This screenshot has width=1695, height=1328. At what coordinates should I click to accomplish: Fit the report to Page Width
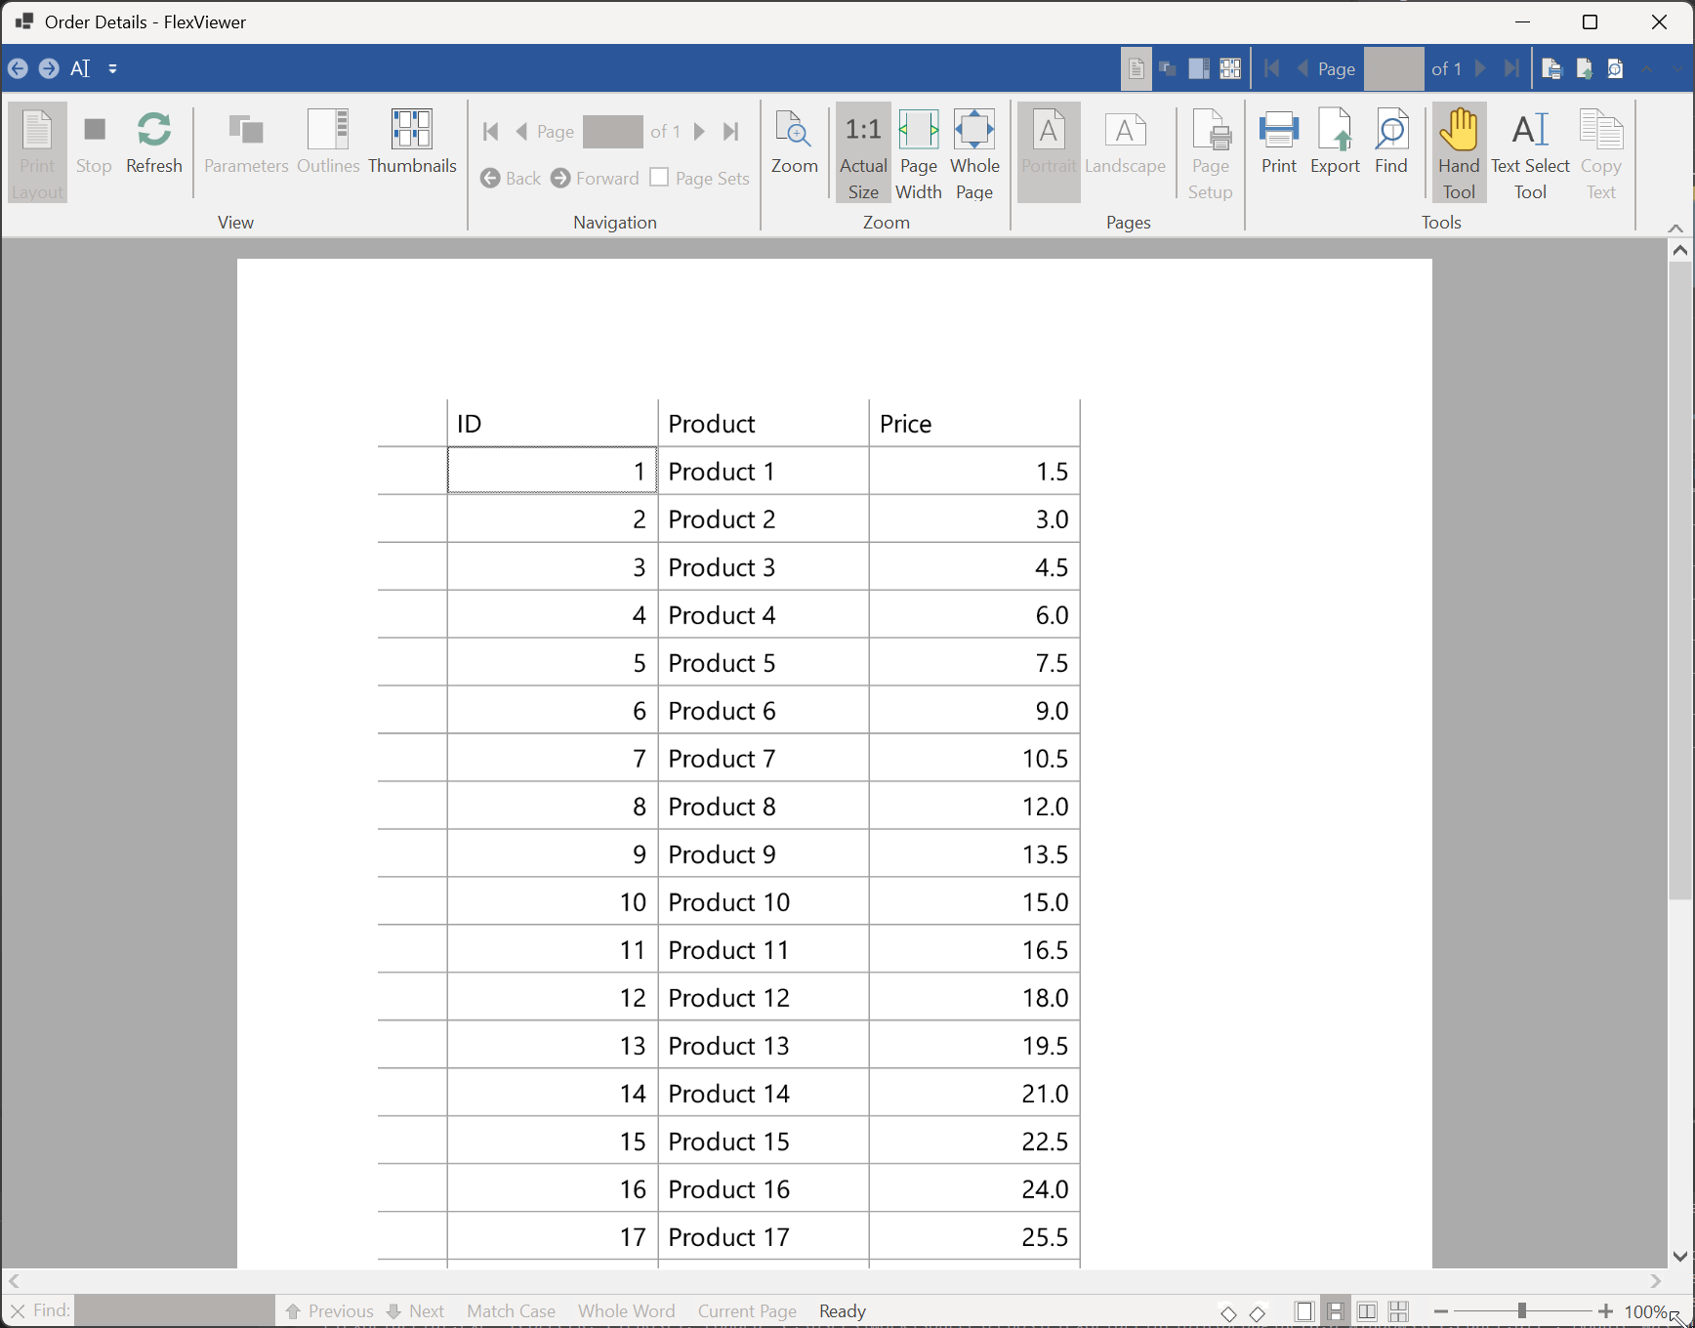coord(919,153)
